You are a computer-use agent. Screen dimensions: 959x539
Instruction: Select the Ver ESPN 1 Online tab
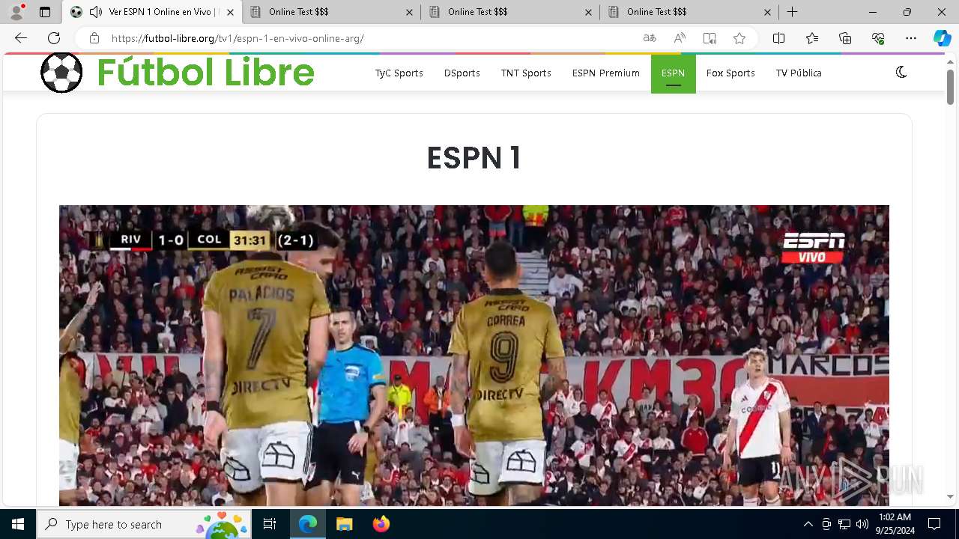pyautogui.click(x=154, y=12)
